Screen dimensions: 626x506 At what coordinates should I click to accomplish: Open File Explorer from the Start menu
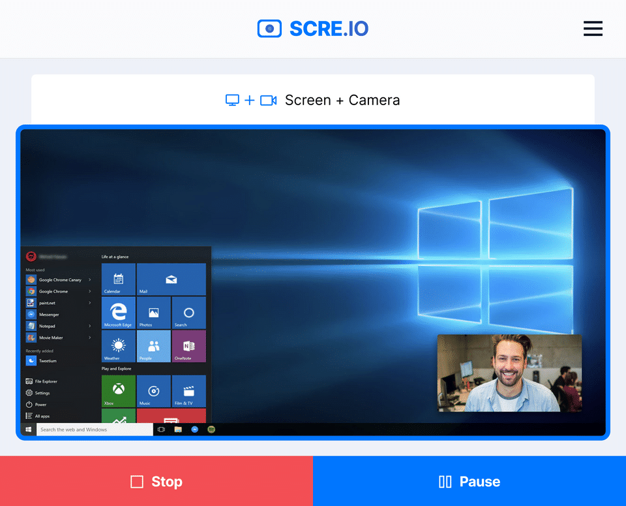42,381
